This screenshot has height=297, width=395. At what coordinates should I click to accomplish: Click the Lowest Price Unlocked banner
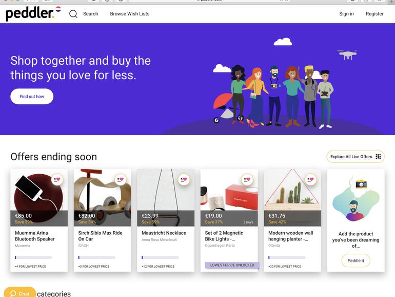pos(232,265)
